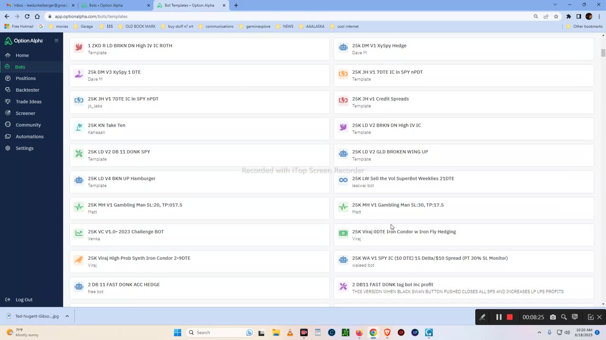
Task: Take screenshot with recorder camera icon
Action: (x=553, y=317)
